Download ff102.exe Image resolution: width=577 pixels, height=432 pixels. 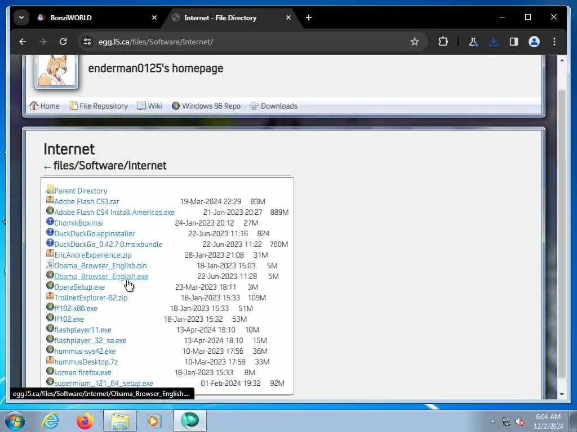point(69,319)
